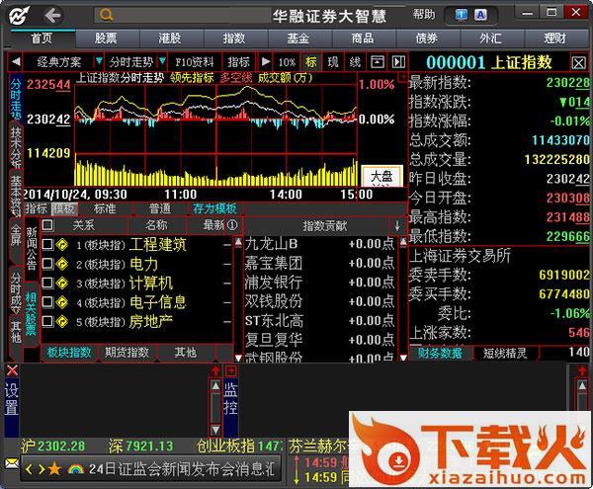Screen dimensions: 593x489
Task: Switch to the 商品 tab
Action: click(363, 39)
